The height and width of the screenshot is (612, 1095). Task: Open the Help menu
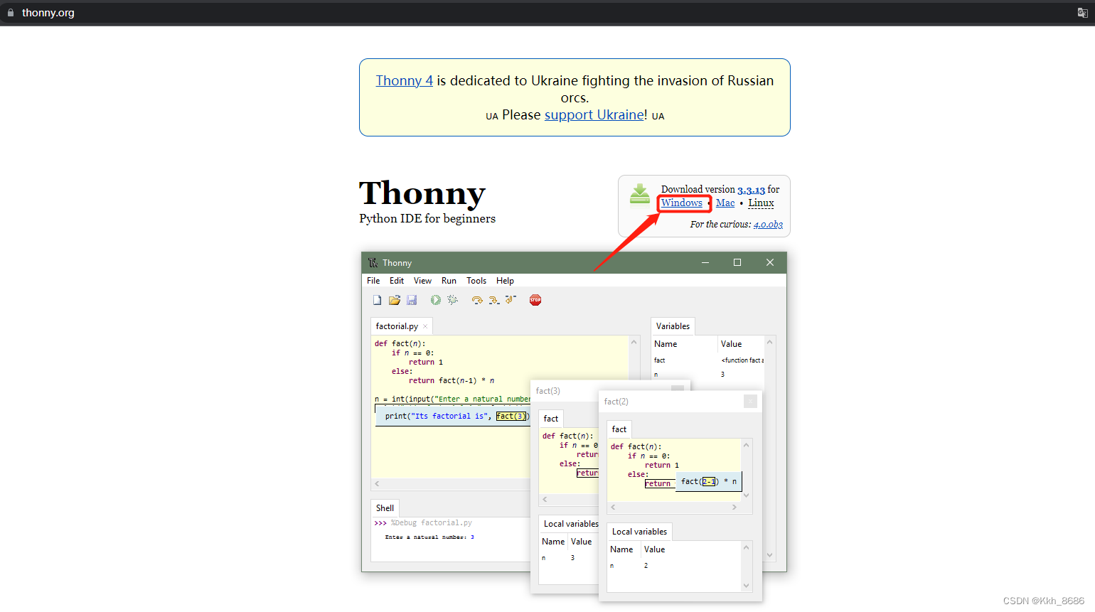505,281
